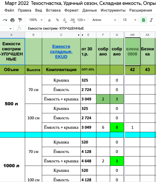This screenshot has width=156, height=182.
Task: Open the Вставка menu
Action: coord(53,10)
